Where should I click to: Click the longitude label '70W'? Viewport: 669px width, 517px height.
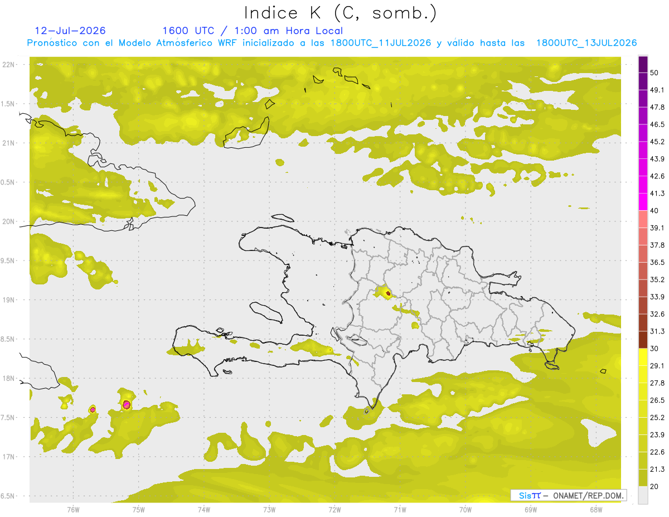(x=465, y=510)
